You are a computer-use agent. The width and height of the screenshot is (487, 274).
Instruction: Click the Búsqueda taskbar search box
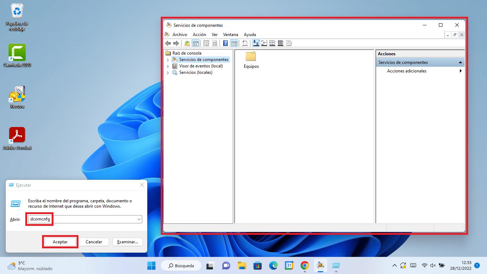click(181, 265)
